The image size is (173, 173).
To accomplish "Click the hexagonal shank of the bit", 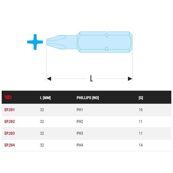I will pyautogui.click(x=105, y=42).
